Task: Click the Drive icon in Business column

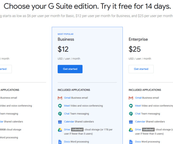Action: [x=60, y=130]
